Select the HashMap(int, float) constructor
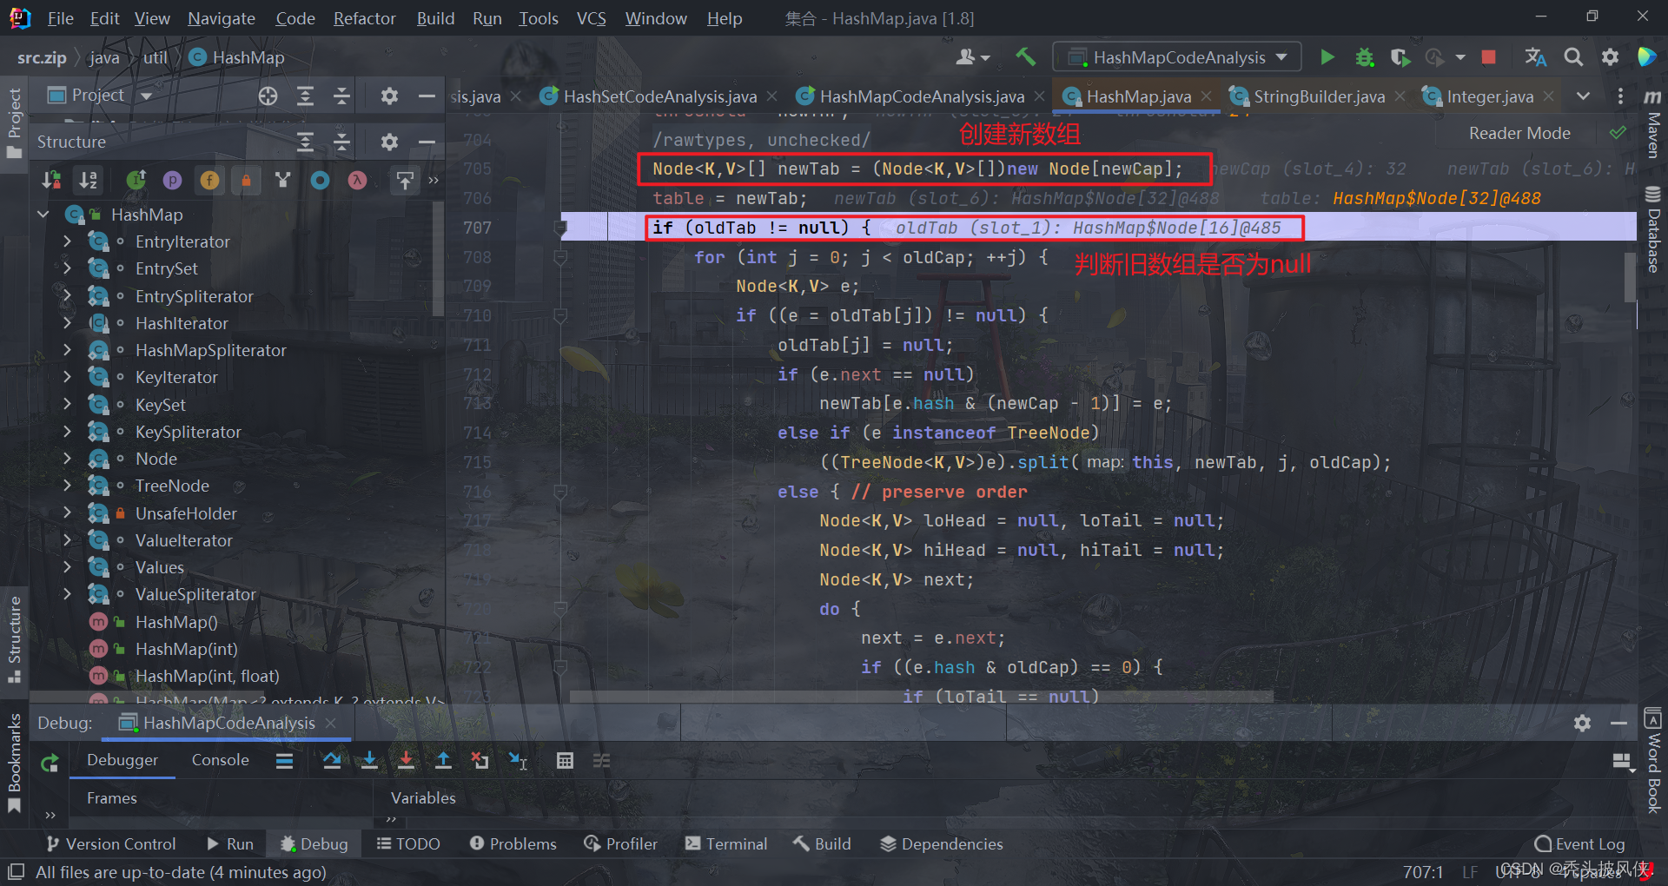Screen dimensions: 1668x886 [207, 676]
